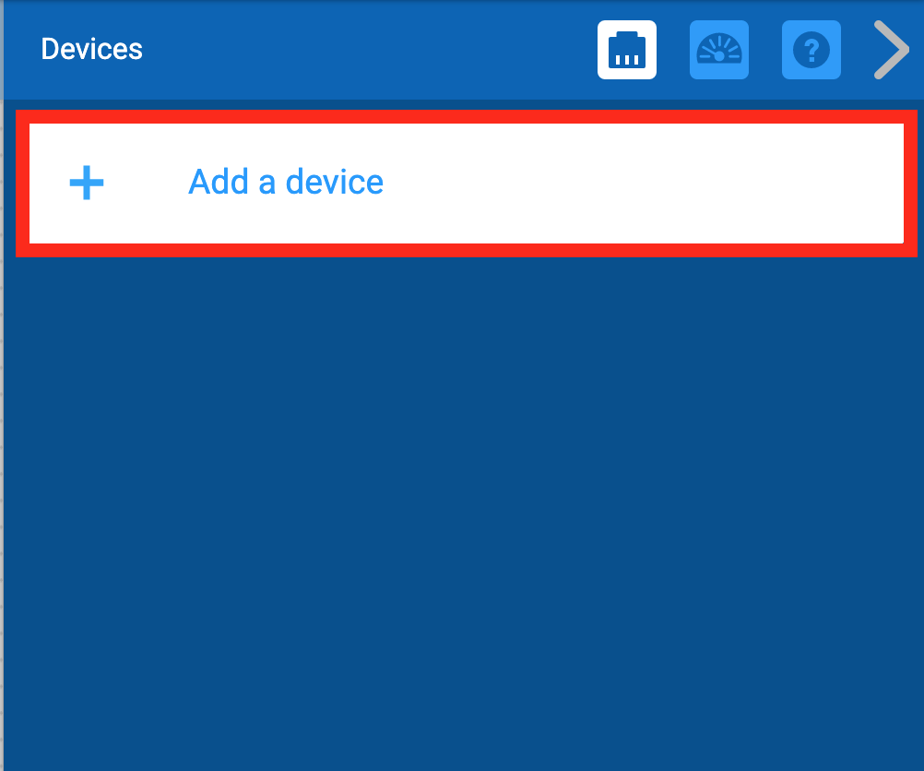Click the plus icon to add a device
This screenshot has width=924, height=771.
click(85, 182)
